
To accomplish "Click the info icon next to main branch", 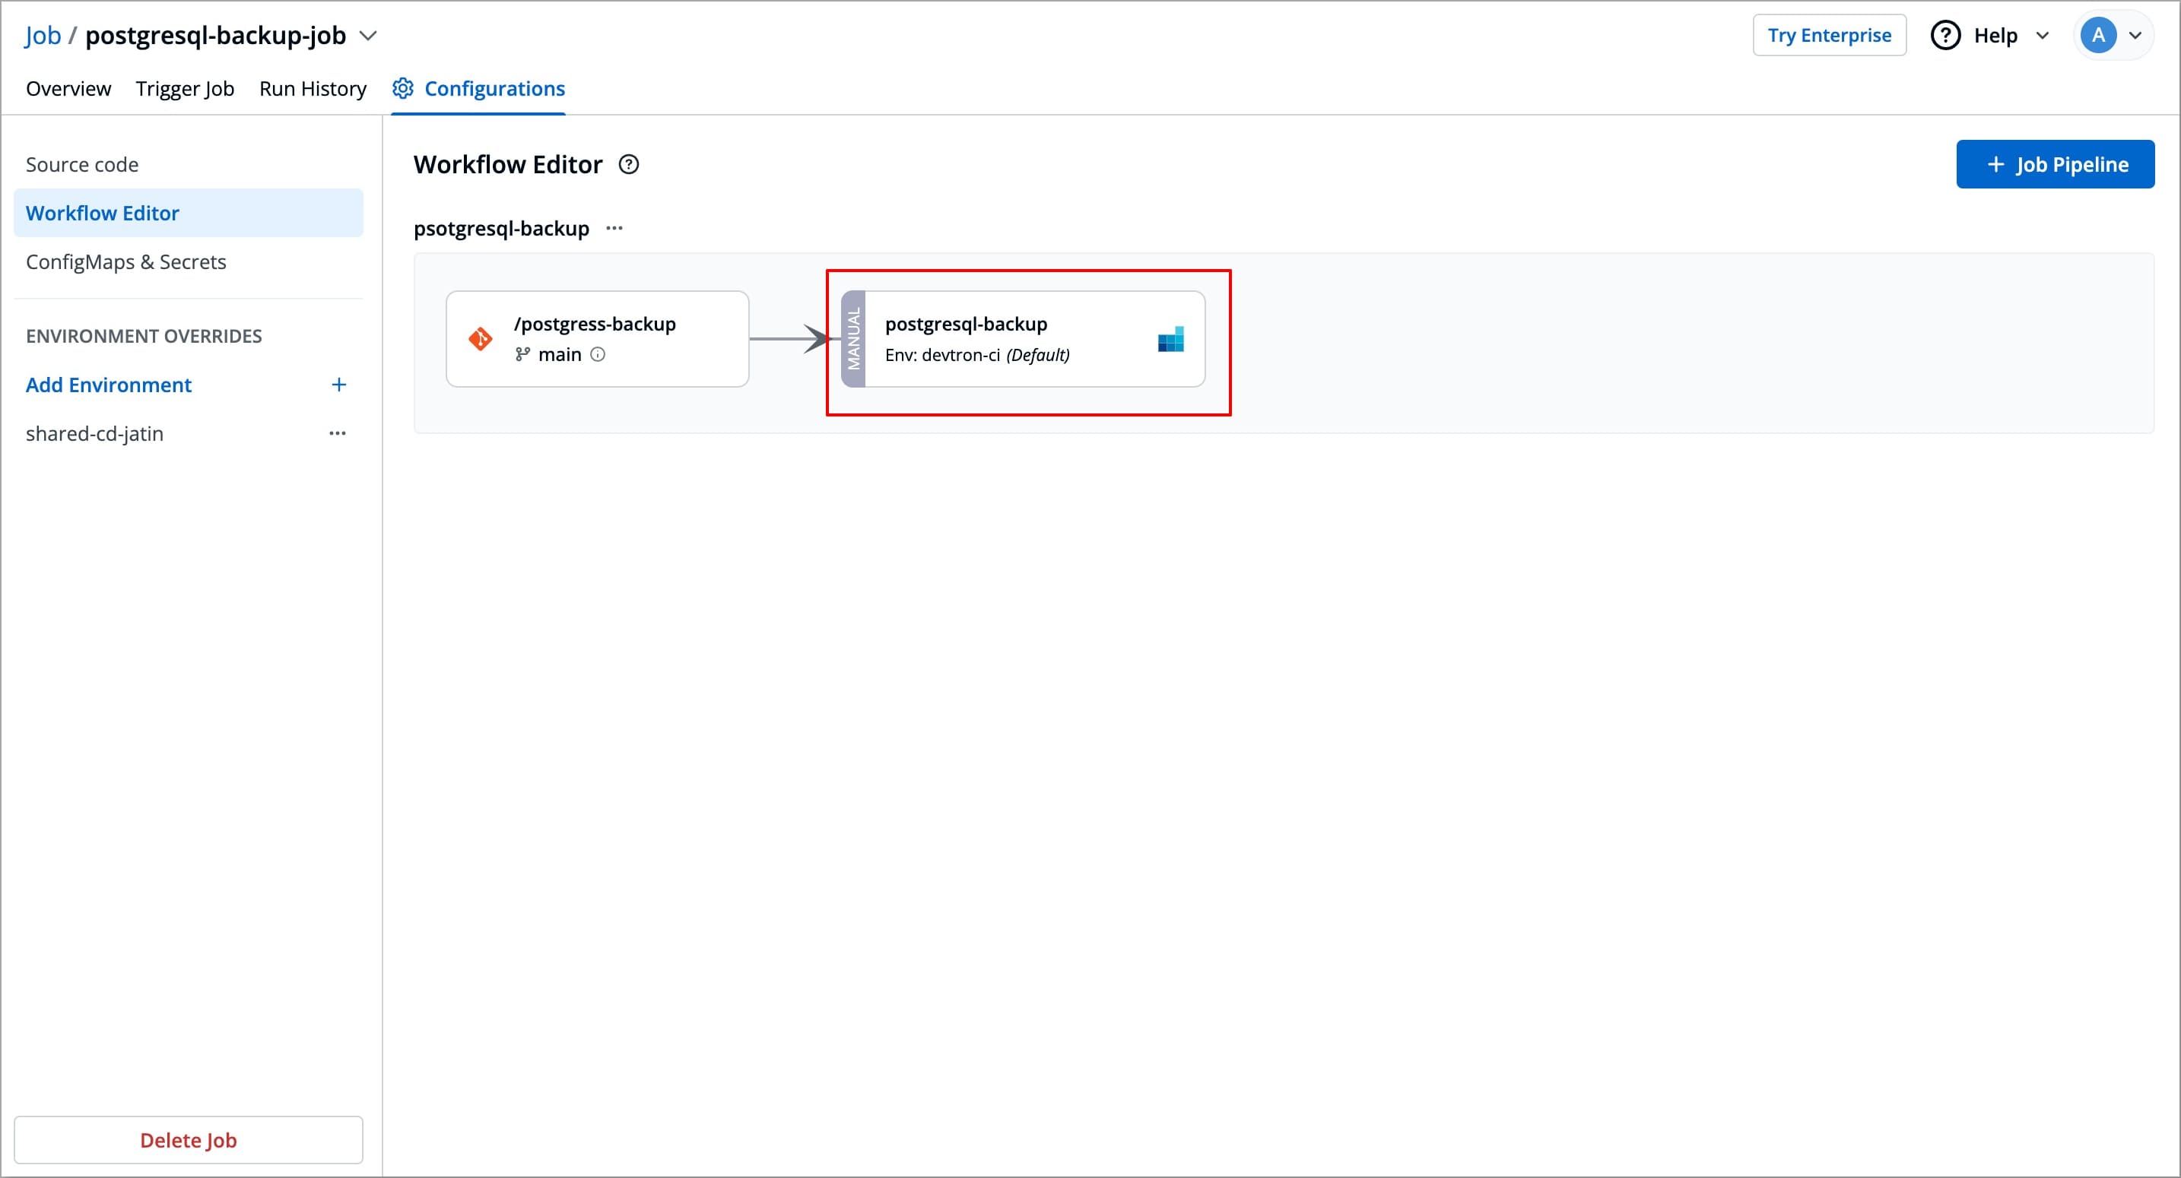I will tap(598, 355).
